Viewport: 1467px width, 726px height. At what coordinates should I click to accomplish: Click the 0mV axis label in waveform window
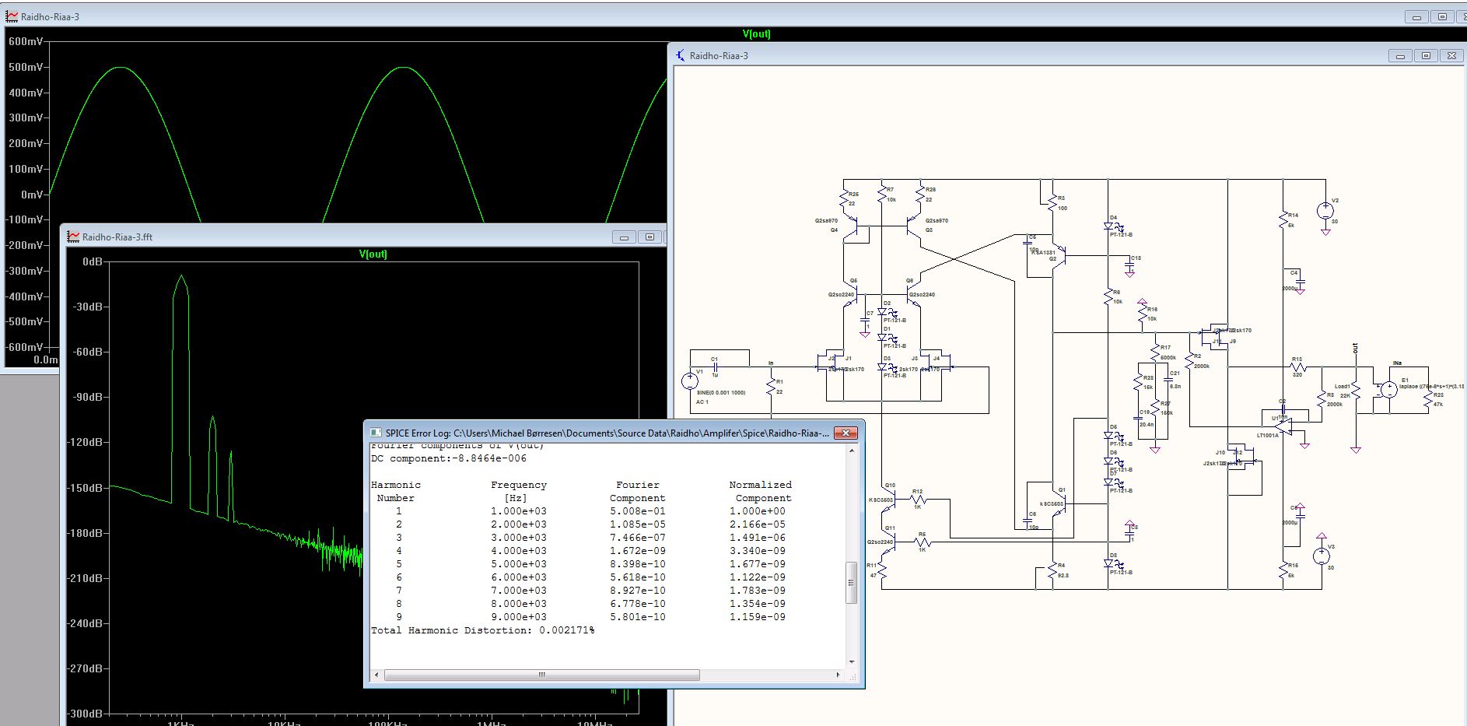[x=31, y=195]
